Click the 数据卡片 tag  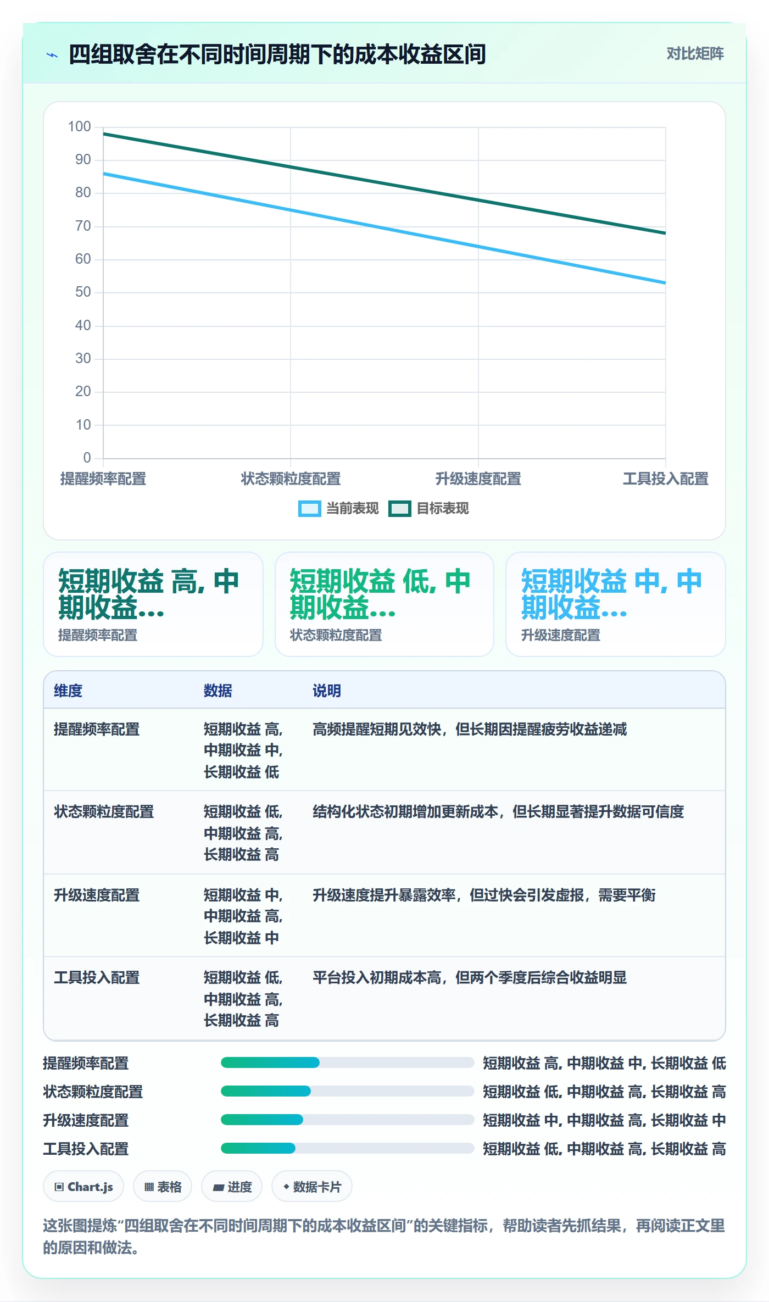pos(311,1187)
